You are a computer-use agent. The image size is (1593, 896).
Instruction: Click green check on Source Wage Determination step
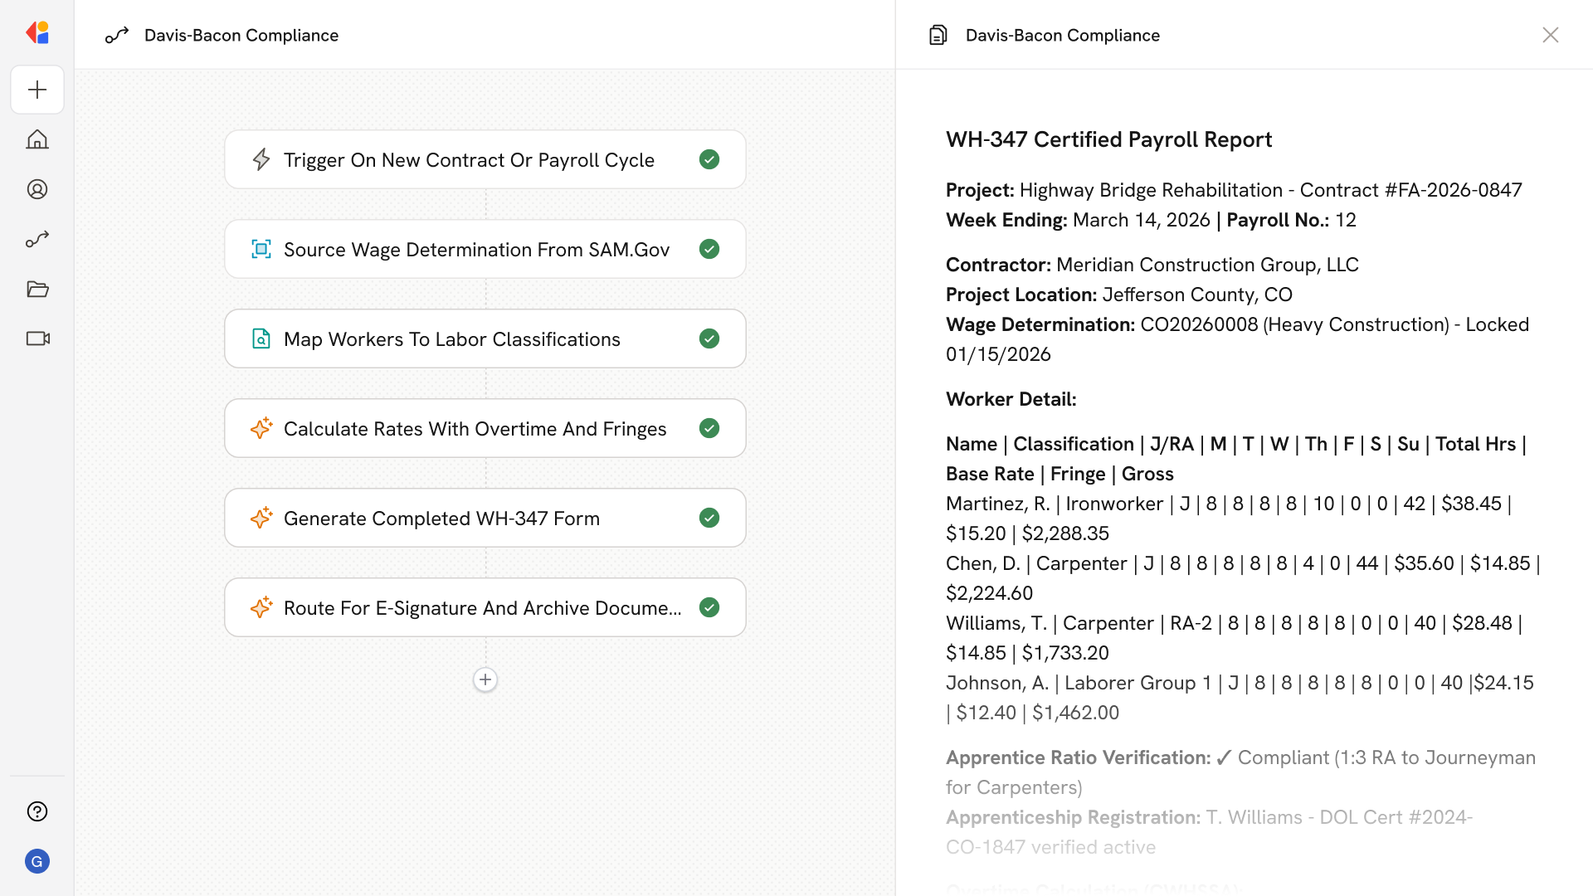(x=709, y=249)
